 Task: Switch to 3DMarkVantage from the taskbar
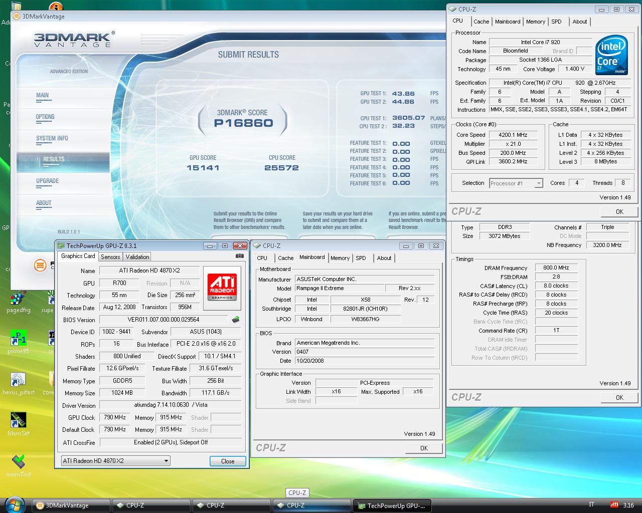(x=71, y=505)
